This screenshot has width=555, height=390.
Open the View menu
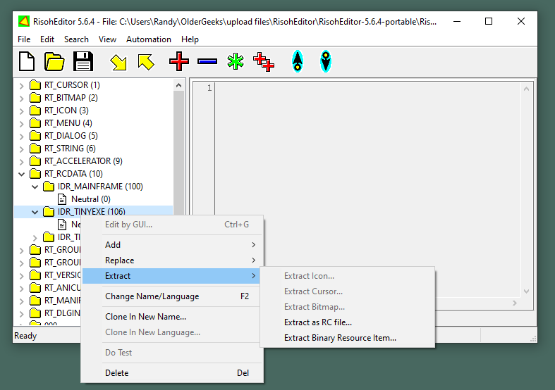(107, 39)
